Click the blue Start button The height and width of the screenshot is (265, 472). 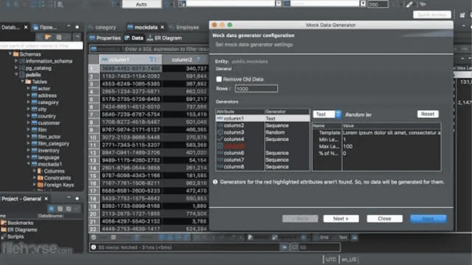(428, 218)
